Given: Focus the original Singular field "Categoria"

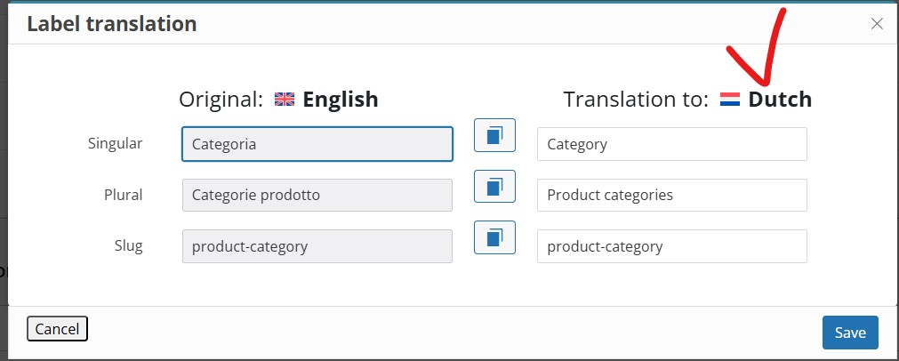Looking at the screenshot, I should coord(317,144).
